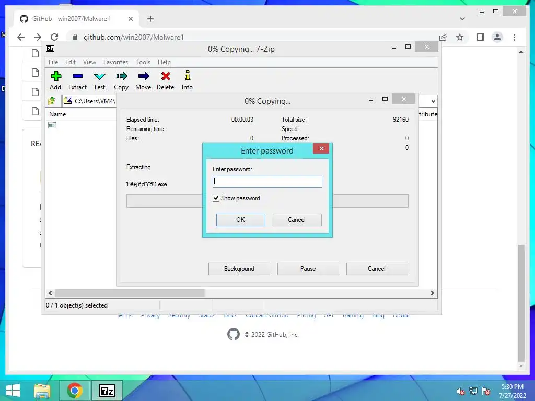535x401 pixels.
Task: Cancel the Enter password dialog
Action: click(297, 220)
